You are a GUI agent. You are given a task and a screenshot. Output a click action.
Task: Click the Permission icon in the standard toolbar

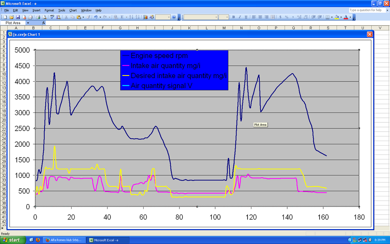tap(24, 17)
